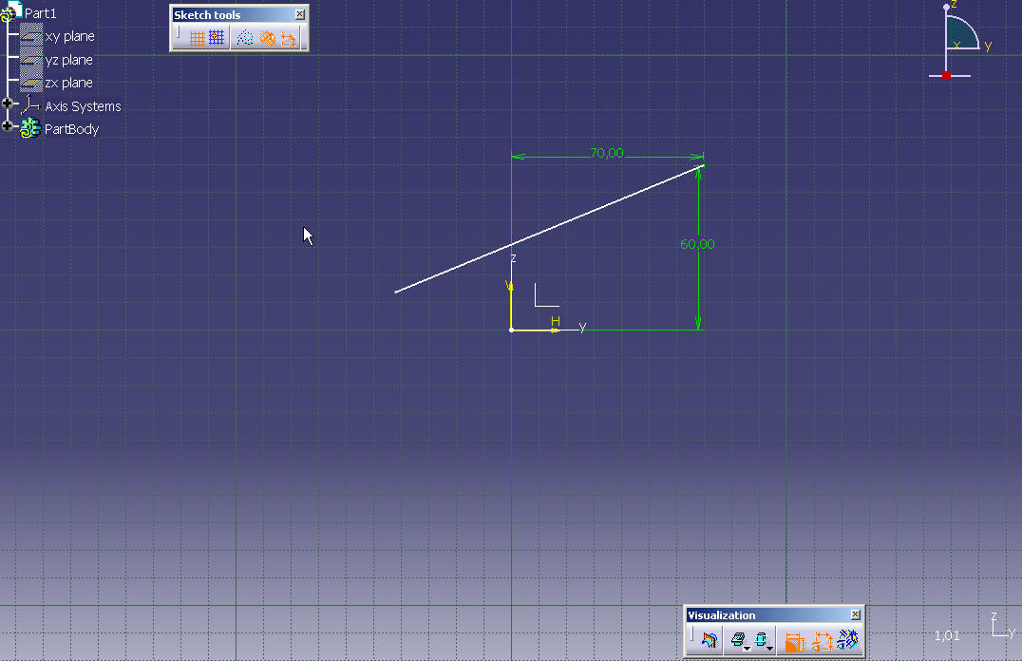Select the white sketched line

(x=549, y=230)
